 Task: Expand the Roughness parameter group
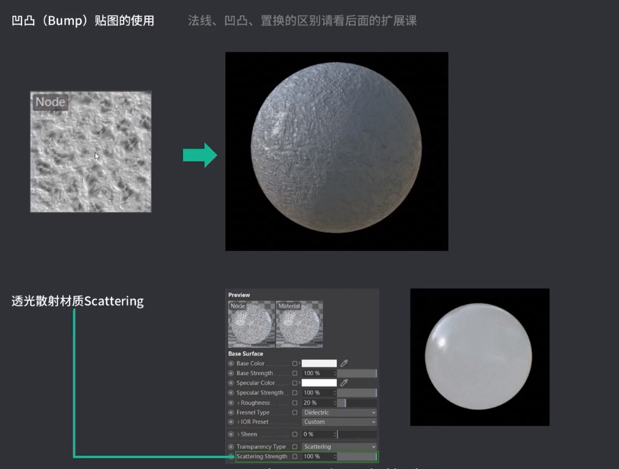pos(239,403)
